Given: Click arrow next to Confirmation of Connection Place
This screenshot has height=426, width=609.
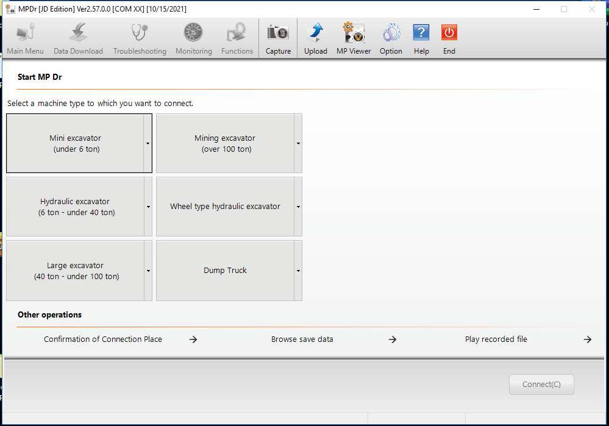Looking at the screenshot, I should pos(193,339).
